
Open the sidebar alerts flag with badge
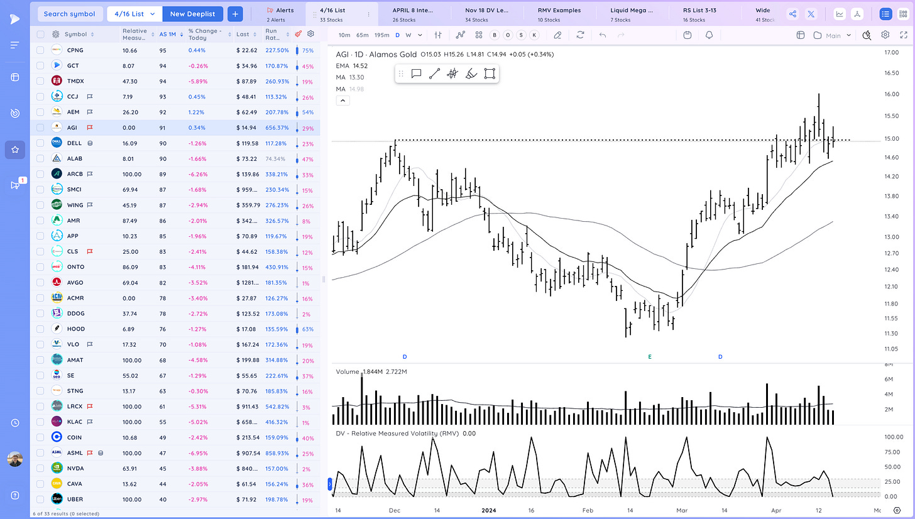pos(15,184)
